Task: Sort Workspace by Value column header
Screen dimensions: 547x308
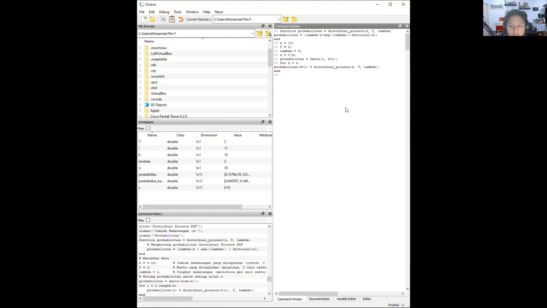Action: [x=238, y=135]
